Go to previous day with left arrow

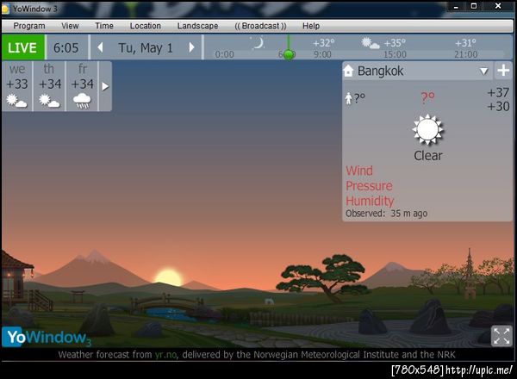100,47
